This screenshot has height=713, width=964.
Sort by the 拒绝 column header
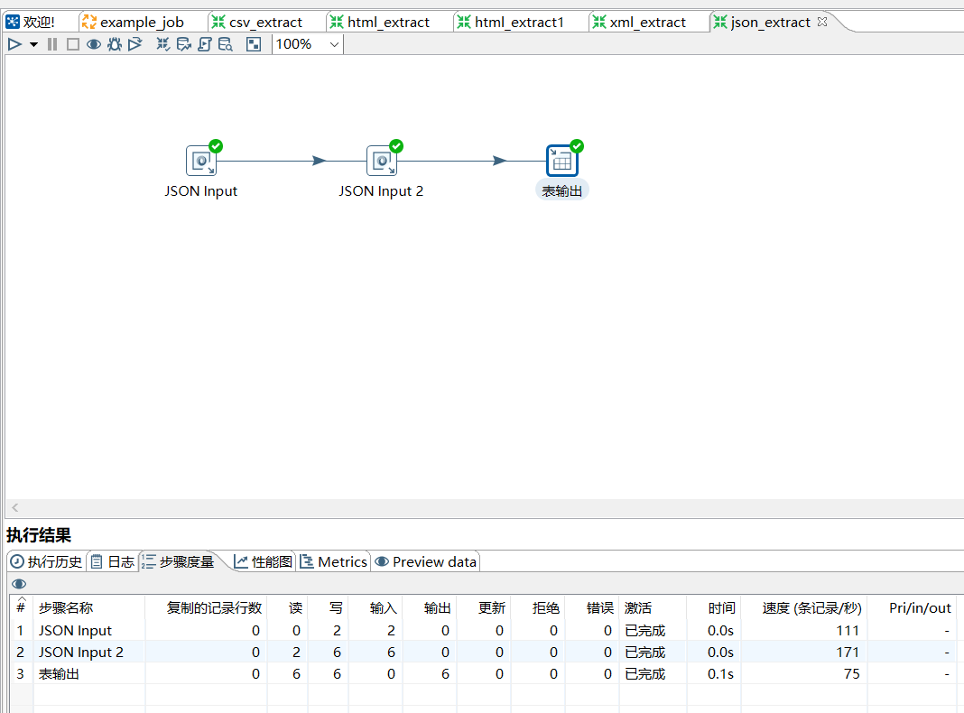click(x=538, y=608)
